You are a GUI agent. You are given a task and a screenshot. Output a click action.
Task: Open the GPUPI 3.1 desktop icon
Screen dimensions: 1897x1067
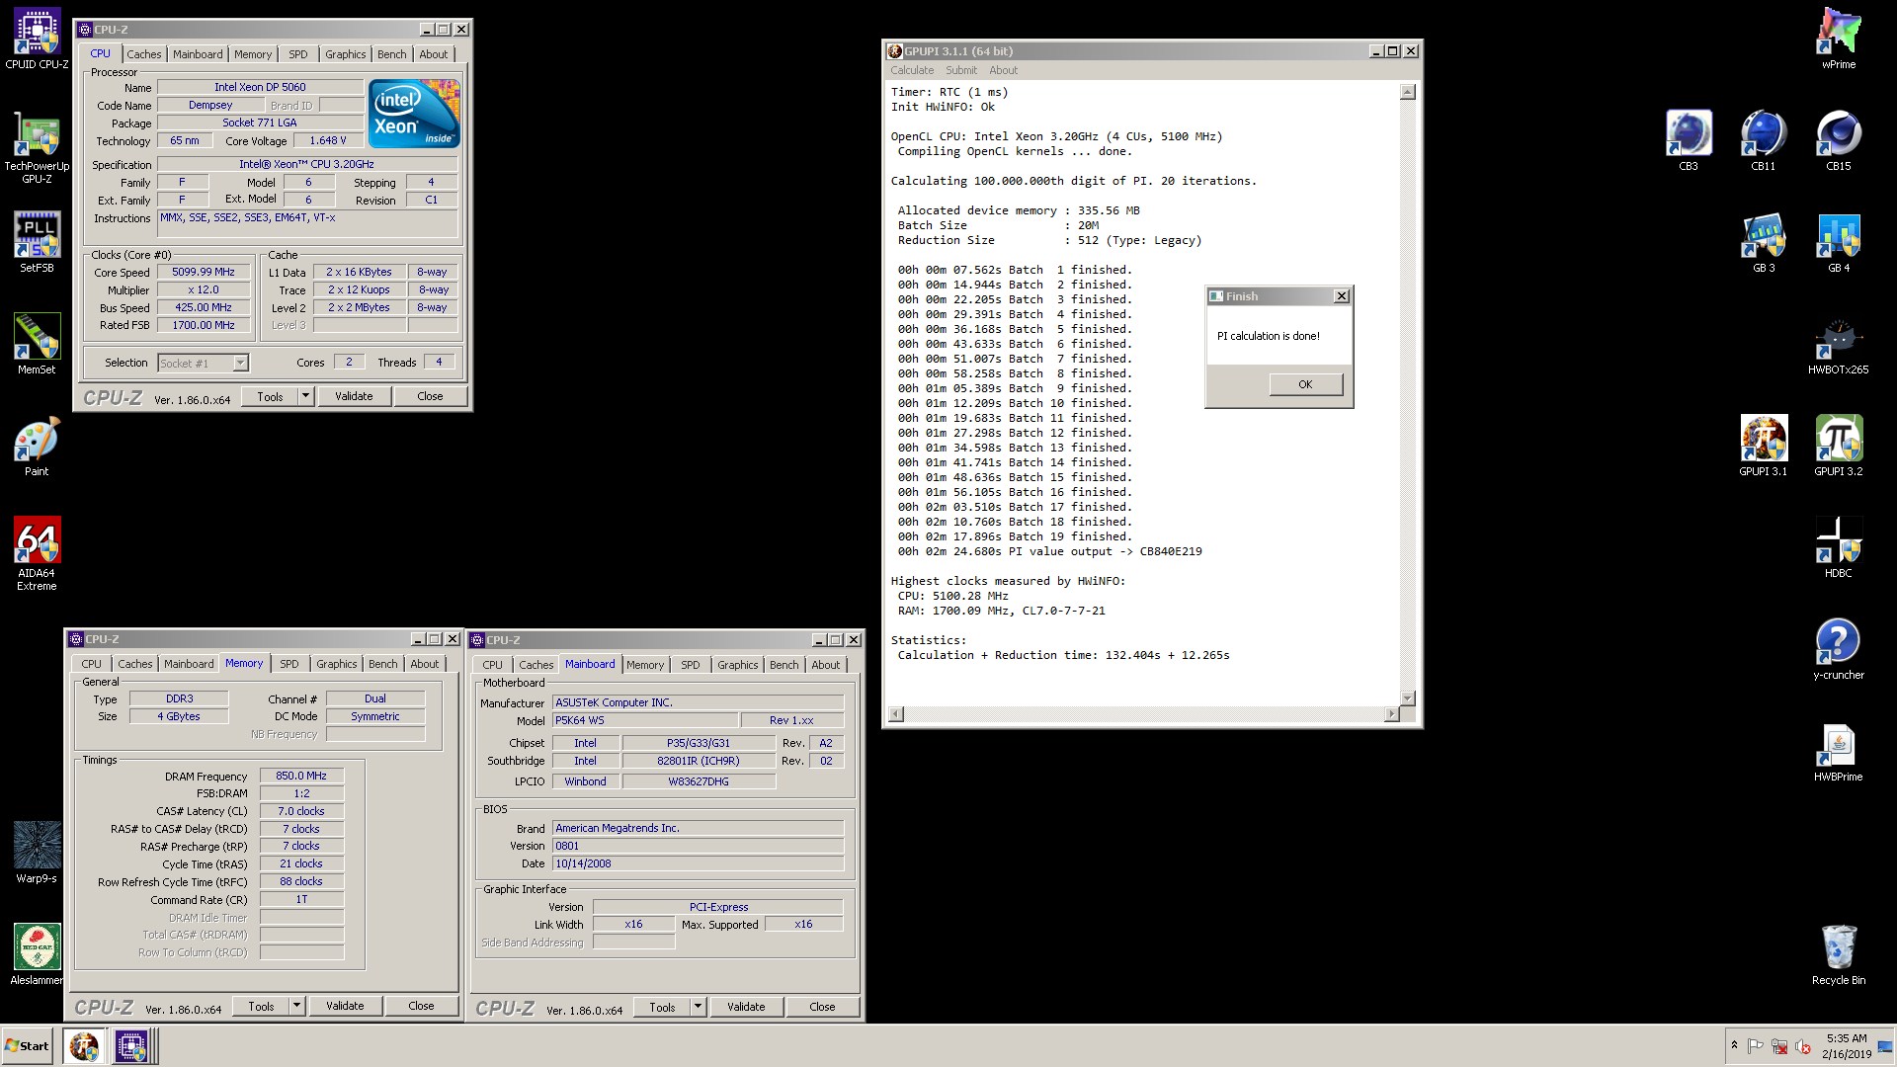[1764, 446]
